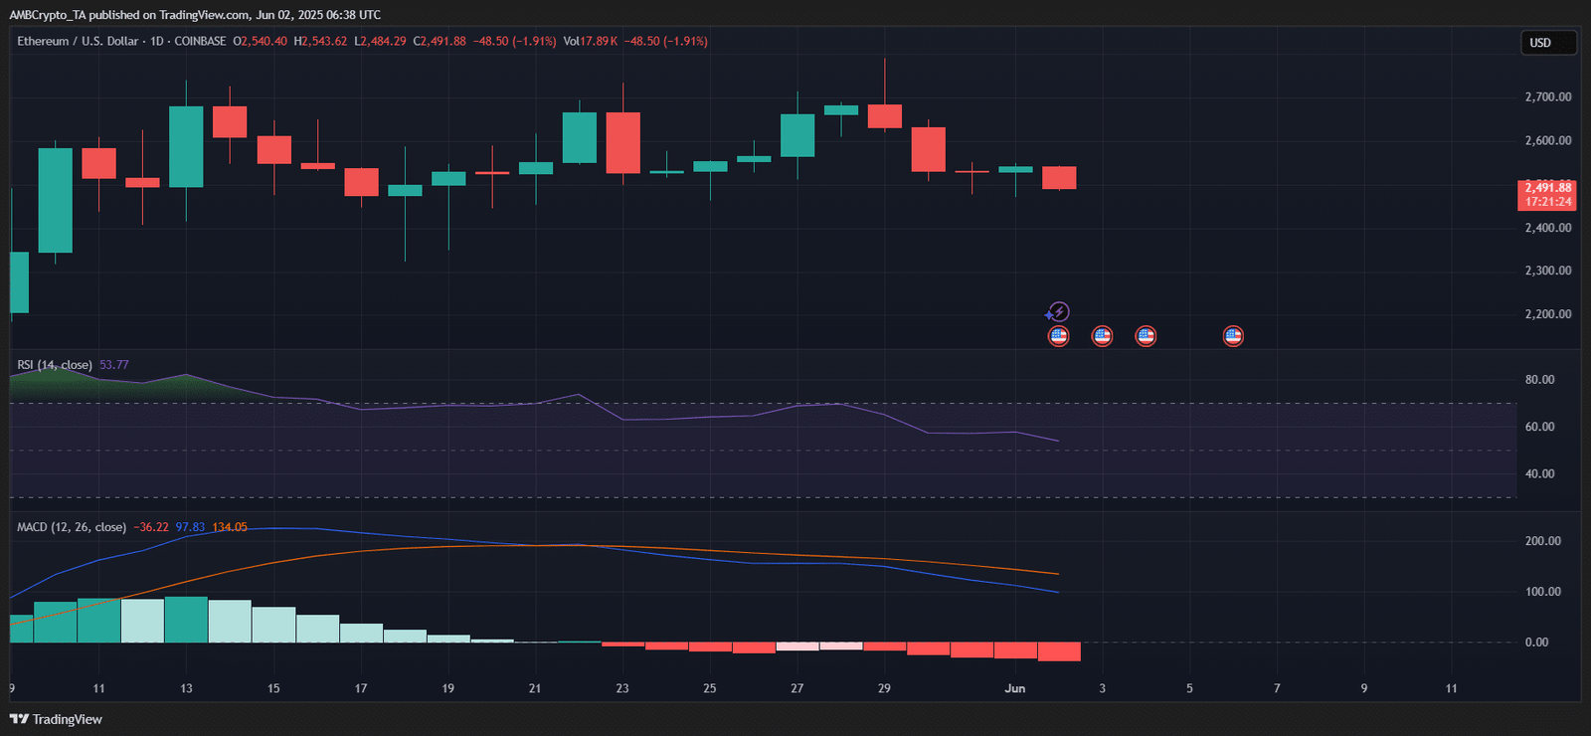Click the 2,600.00 price axis label
Screen dimensions: 1591x736
click(x=1548, y=140)
